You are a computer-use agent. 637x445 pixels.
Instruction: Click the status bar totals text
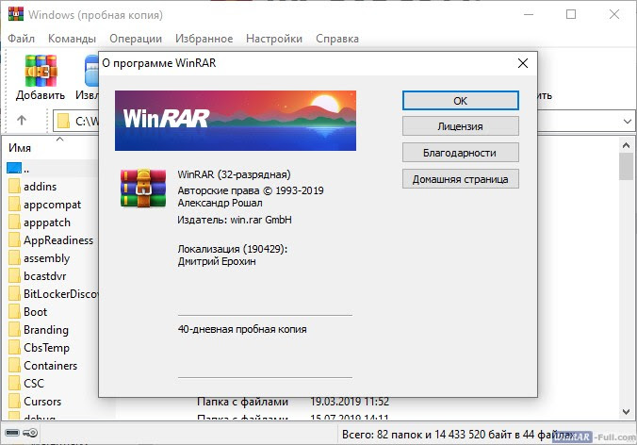[459, 434]
